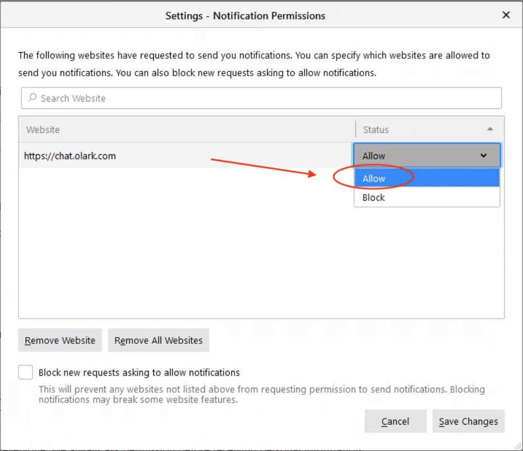Sort by the Status column header
The image size is (523, 451).
pos(415,130)
